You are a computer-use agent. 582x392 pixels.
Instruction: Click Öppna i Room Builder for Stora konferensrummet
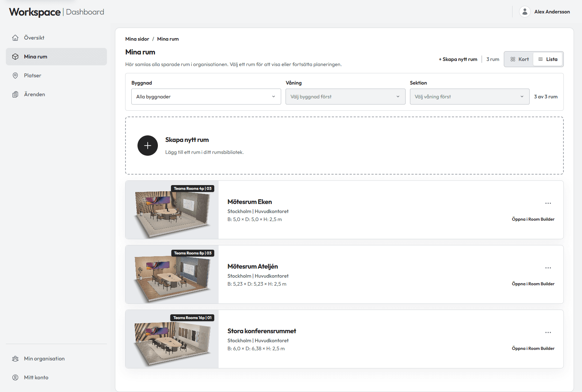point(533,348)
